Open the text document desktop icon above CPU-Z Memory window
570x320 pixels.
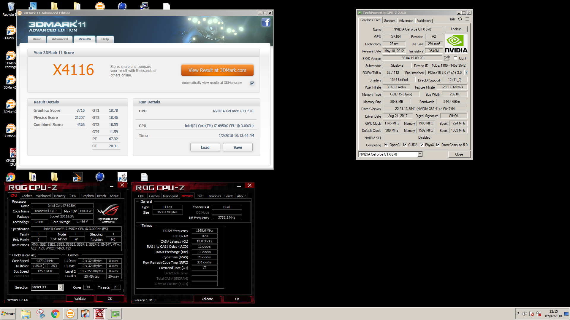pos(144,177)
